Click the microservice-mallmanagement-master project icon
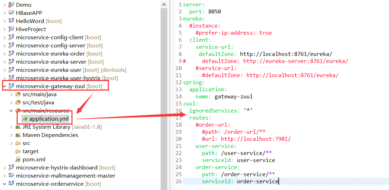Screen dimensions: 389x190 click(x=11, y=175)
